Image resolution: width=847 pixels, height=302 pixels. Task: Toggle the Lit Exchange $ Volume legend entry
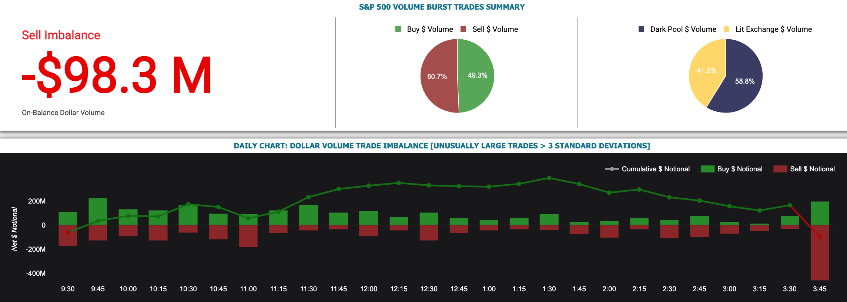click(x=768, y=29)
